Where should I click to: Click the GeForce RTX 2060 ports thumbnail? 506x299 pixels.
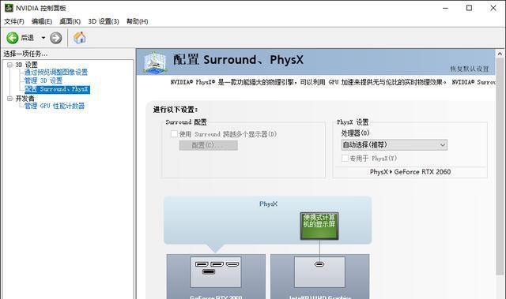click(x=216, y=272)
